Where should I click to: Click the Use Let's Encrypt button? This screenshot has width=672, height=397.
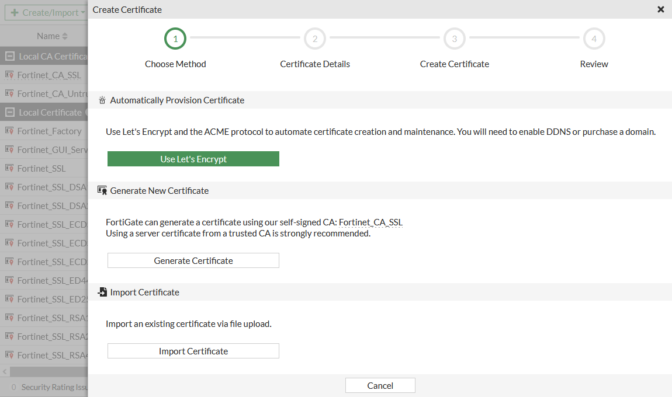point(193,159)
